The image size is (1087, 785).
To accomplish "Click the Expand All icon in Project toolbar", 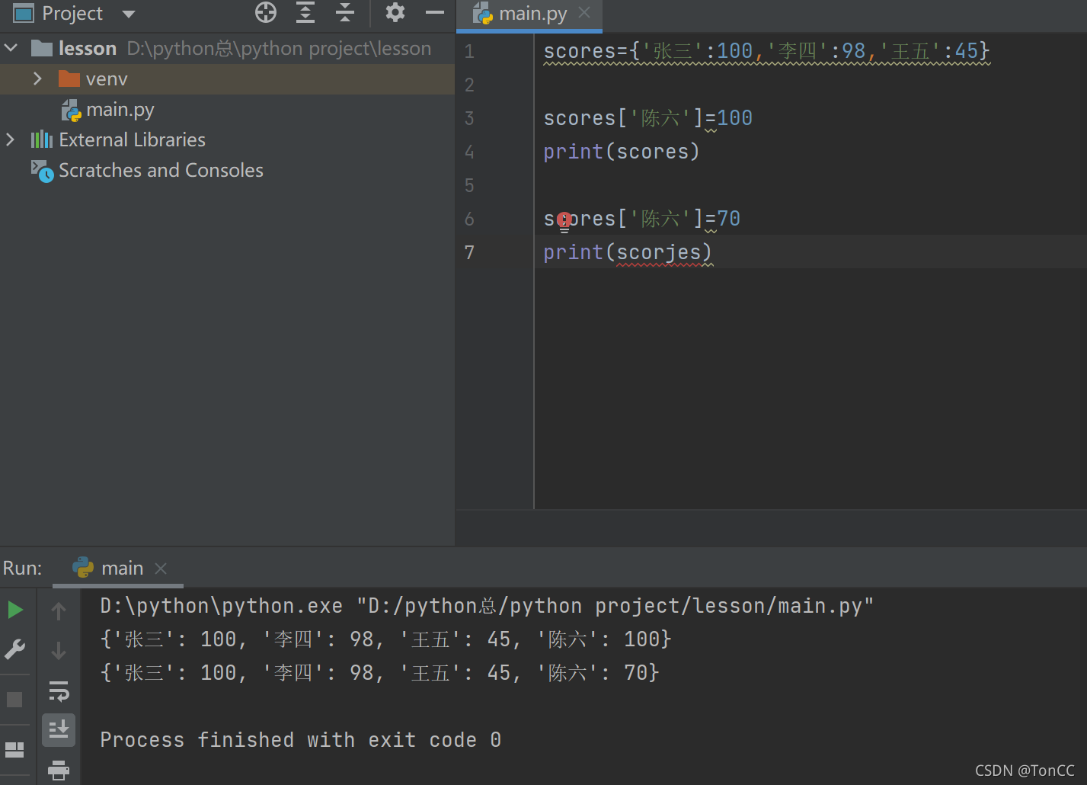I will click(x=305, y=12).
